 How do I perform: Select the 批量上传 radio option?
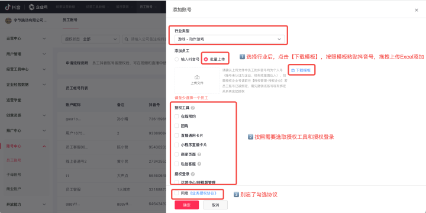206,59
